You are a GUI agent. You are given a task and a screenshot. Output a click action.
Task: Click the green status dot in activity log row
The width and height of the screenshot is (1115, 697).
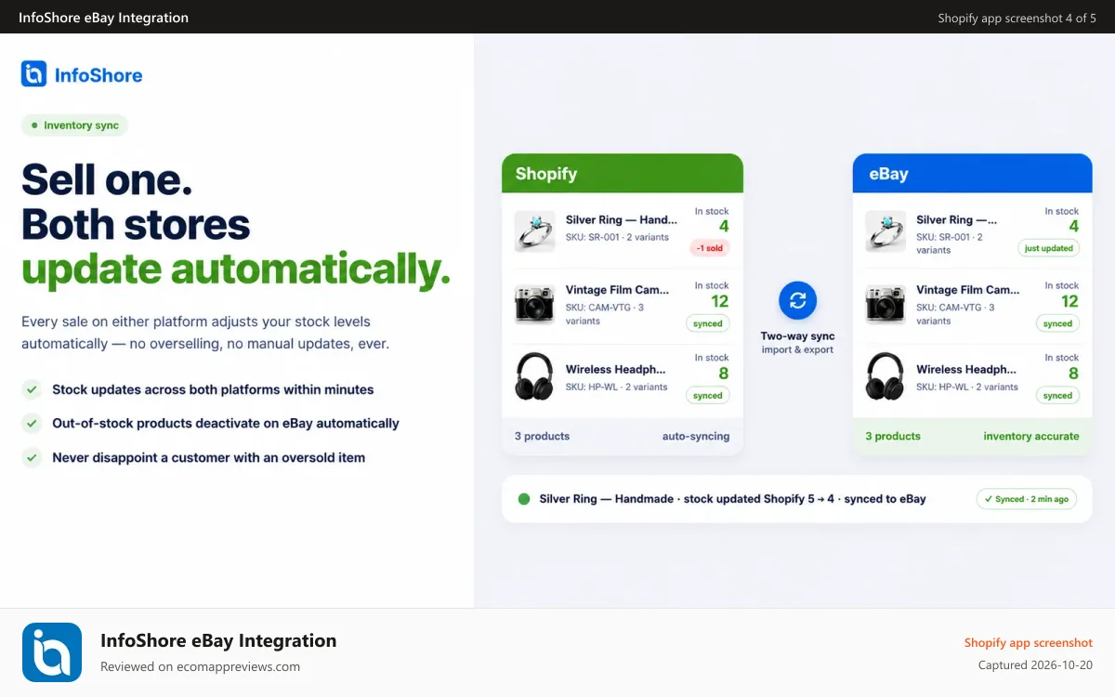coord(523,499)
